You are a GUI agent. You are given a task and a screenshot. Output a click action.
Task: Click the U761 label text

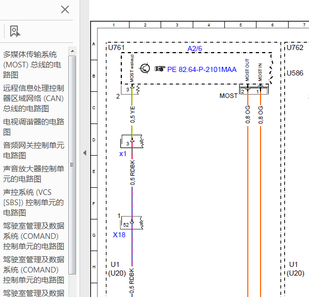116,47
